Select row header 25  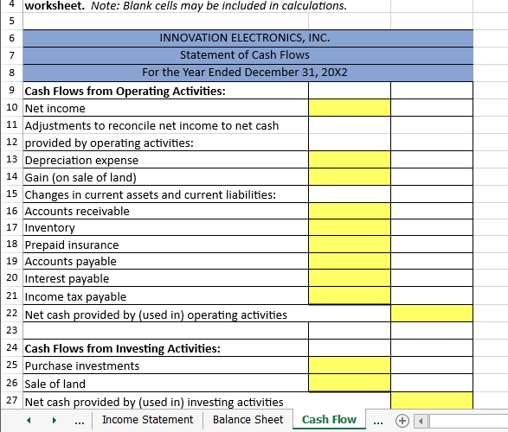coord(11,365)
